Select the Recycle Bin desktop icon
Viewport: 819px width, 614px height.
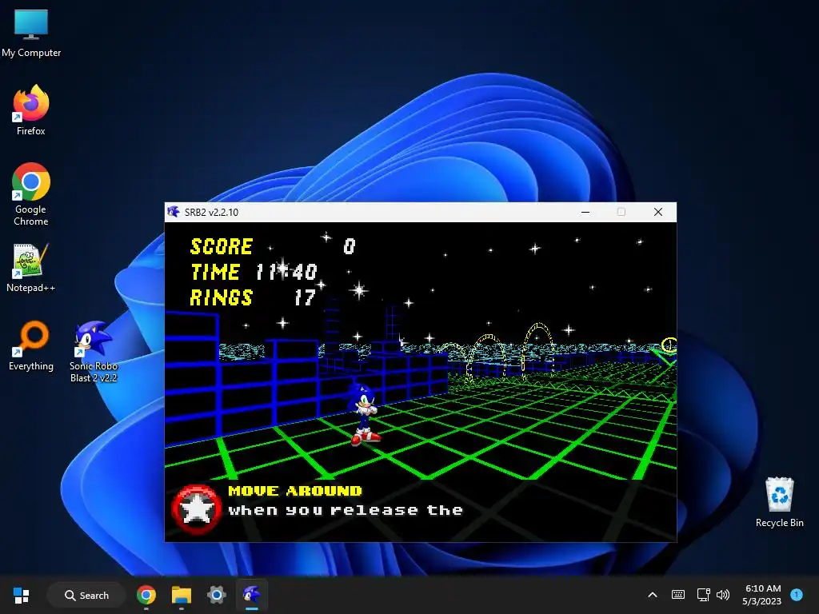pos(779,502)
